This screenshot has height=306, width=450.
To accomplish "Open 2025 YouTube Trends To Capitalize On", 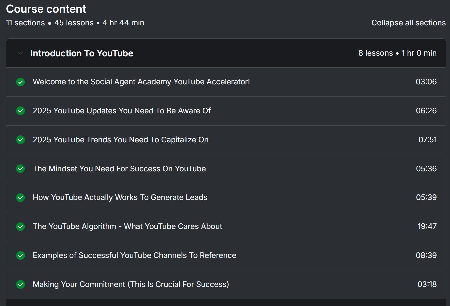I will point(121,140).
